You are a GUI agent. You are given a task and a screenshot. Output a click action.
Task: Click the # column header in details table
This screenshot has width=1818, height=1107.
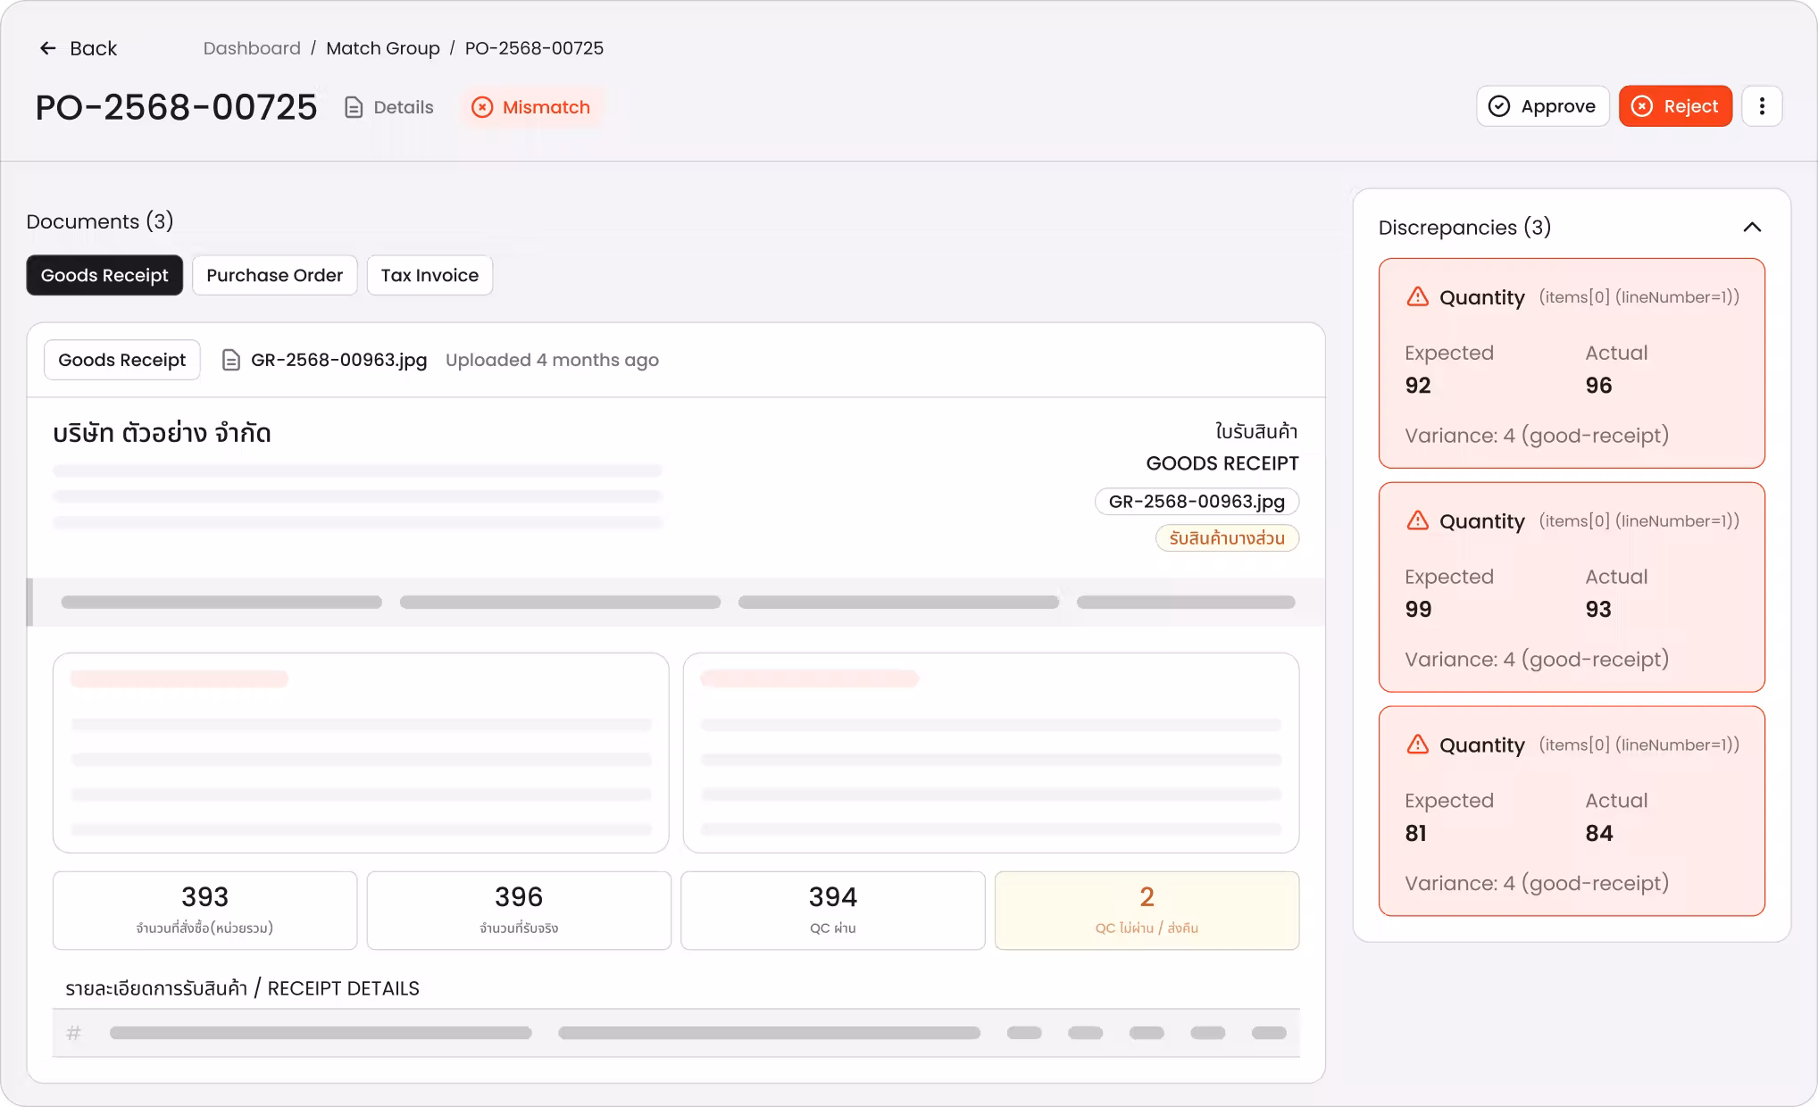74,1033
